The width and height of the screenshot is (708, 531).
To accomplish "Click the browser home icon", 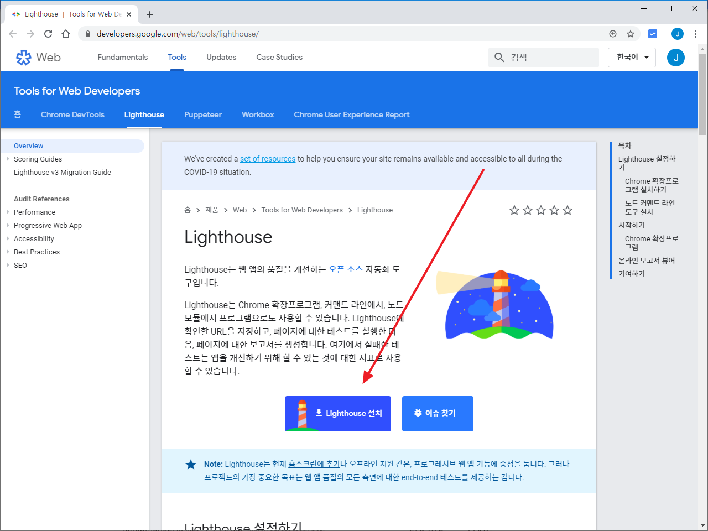I will (x=66, y=34).
